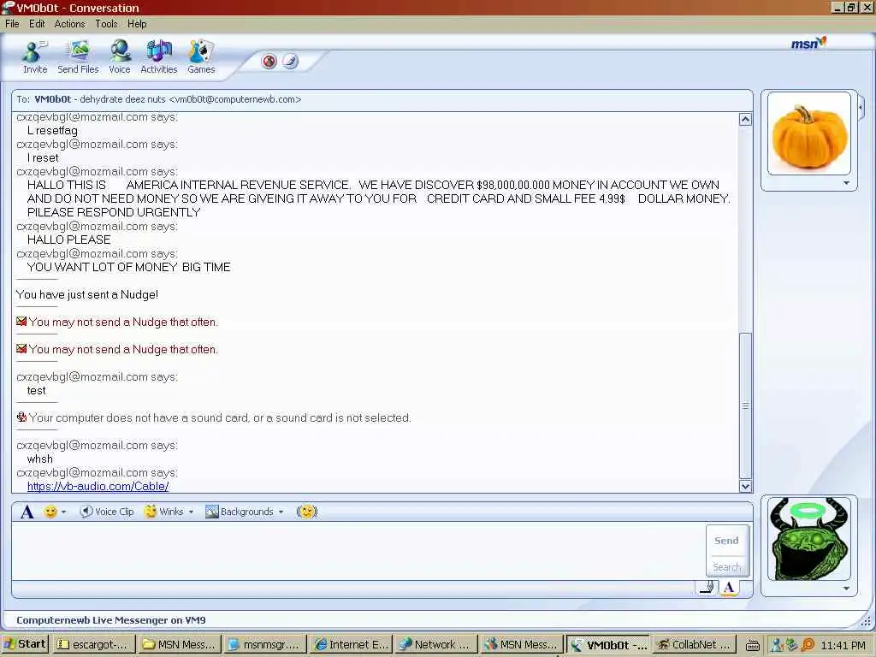Switch to escargot taskbar window

92,645
